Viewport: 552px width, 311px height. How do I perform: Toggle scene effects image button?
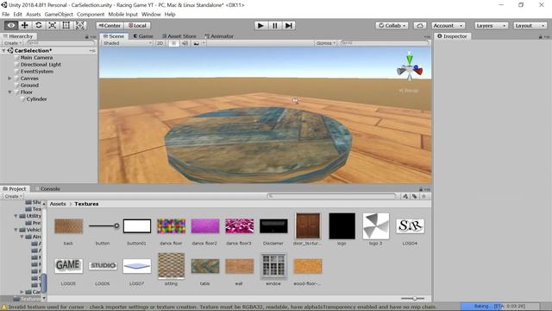tap(197, 43)
